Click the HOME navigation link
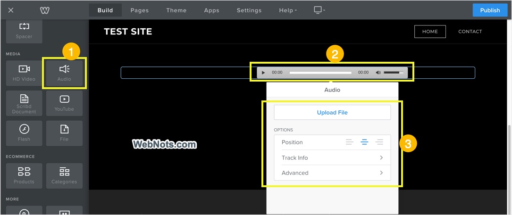Image resolution: width=512 pixels, height=215 pixels. tap(430, 32)
